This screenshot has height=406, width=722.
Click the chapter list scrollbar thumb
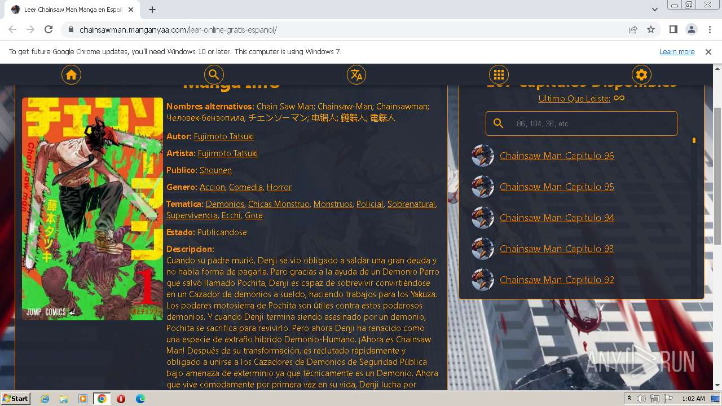pos(694,140)
